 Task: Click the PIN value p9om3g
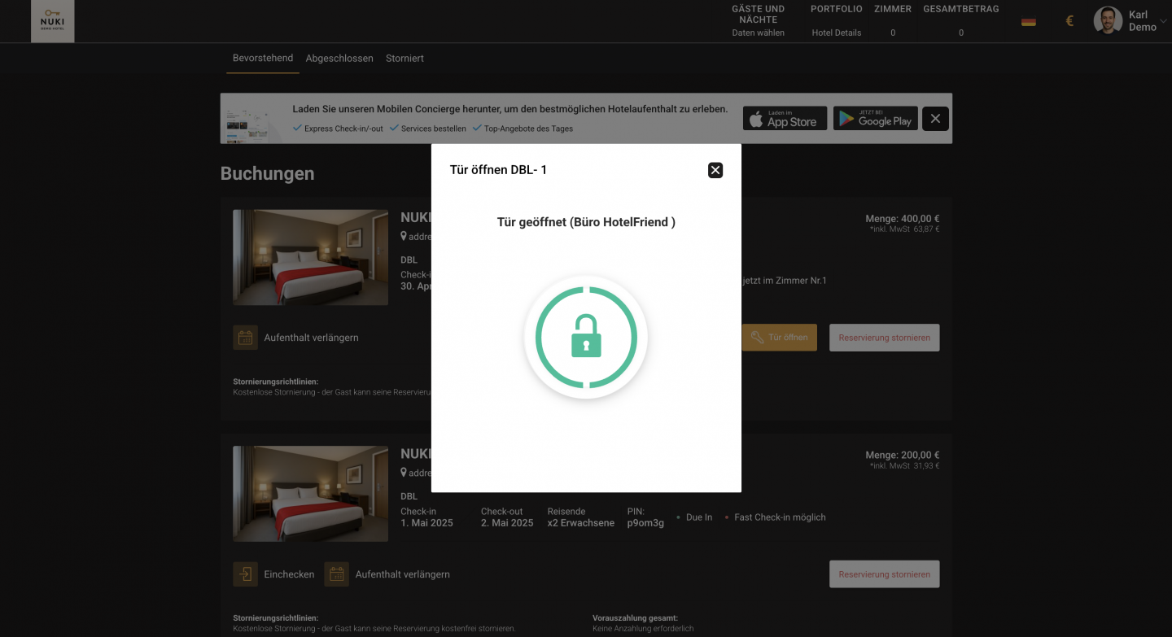[x=645, y=523]
